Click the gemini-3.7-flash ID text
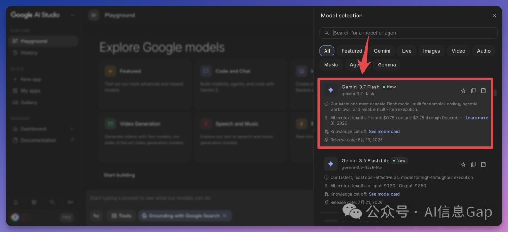Screen dimensions: 508x232 (358, 94)
